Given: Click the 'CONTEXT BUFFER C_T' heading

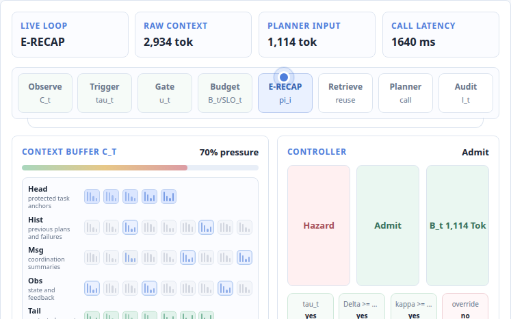Looking at the screenshot, I should 69,152.
